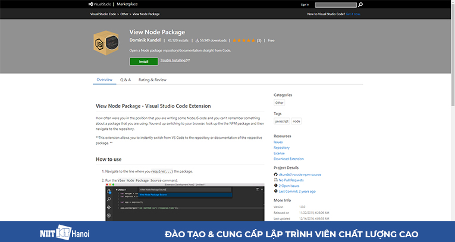455x242 pixels.
Task: Open the Other breadcrumb
Action: click(124, 14)
